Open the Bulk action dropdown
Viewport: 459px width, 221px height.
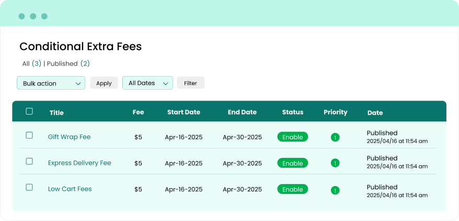(51, 83)
